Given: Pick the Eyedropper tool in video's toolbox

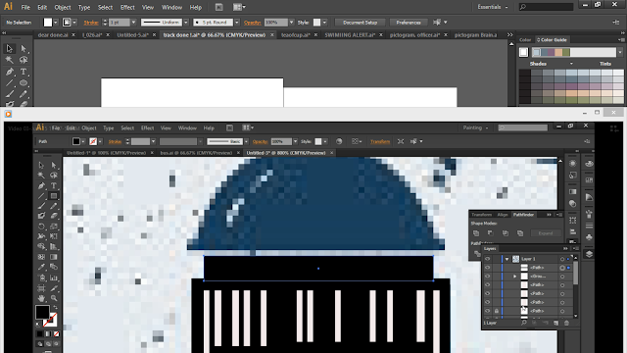Looking at the screenshot, I should pos(41,267).
